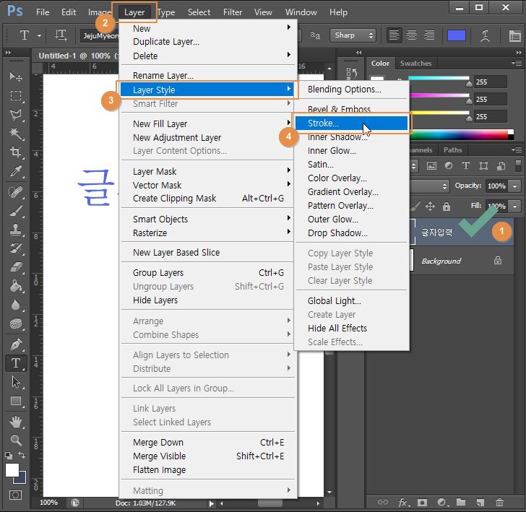This screenshot has width=526, height=512.
Task: Click the Create new layer icon
Action: click(x=480, y=502)
